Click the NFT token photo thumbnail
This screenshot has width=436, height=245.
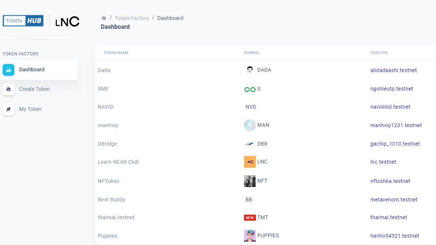pos(250,181)
